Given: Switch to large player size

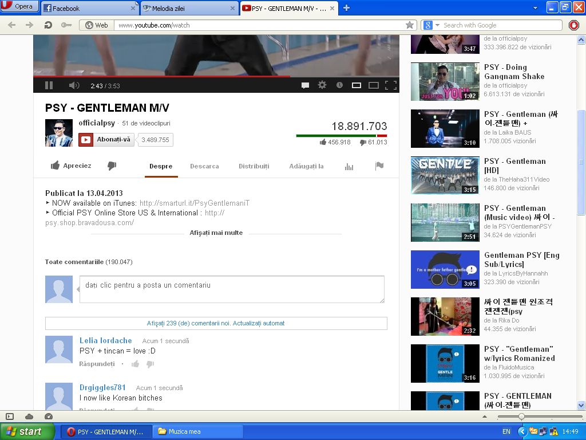Looking at the screenshot, I should 373,86.
